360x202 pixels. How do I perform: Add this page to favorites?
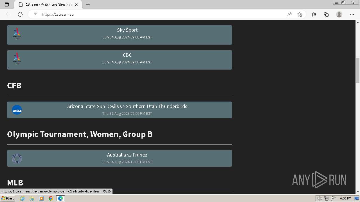click(300, 14)
